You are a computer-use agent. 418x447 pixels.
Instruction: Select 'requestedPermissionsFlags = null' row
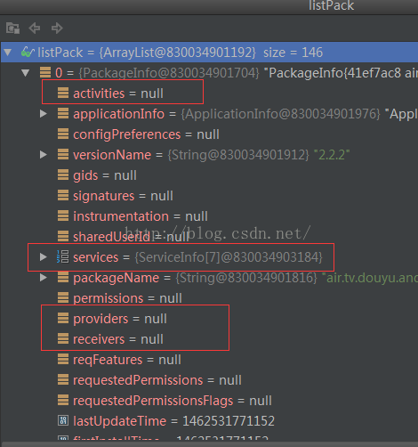coord(173,401)
